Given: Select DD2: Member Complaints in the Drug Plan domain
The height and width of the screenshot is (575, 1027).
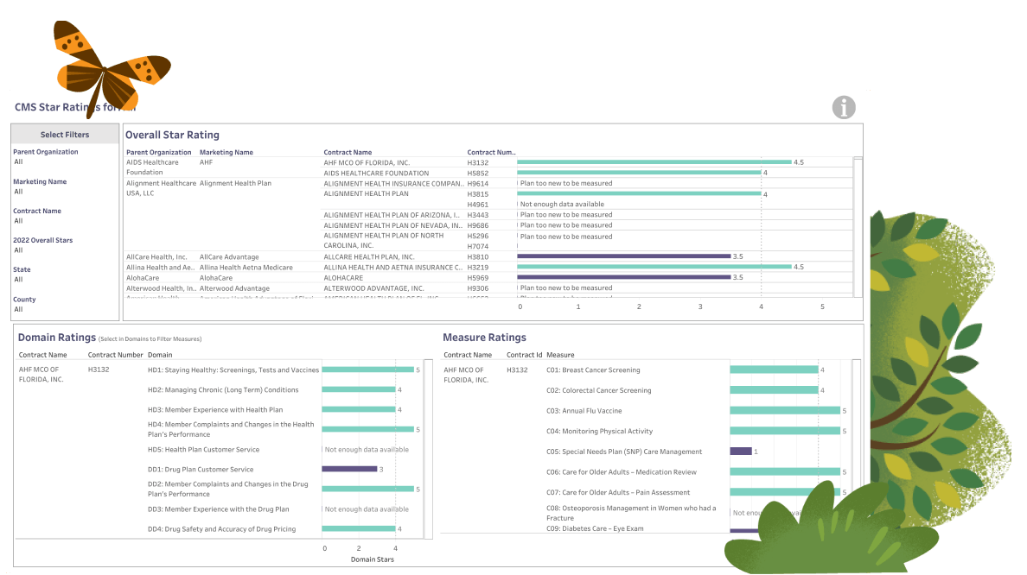Looking at the screenshot, I should (x=227, y=490).
